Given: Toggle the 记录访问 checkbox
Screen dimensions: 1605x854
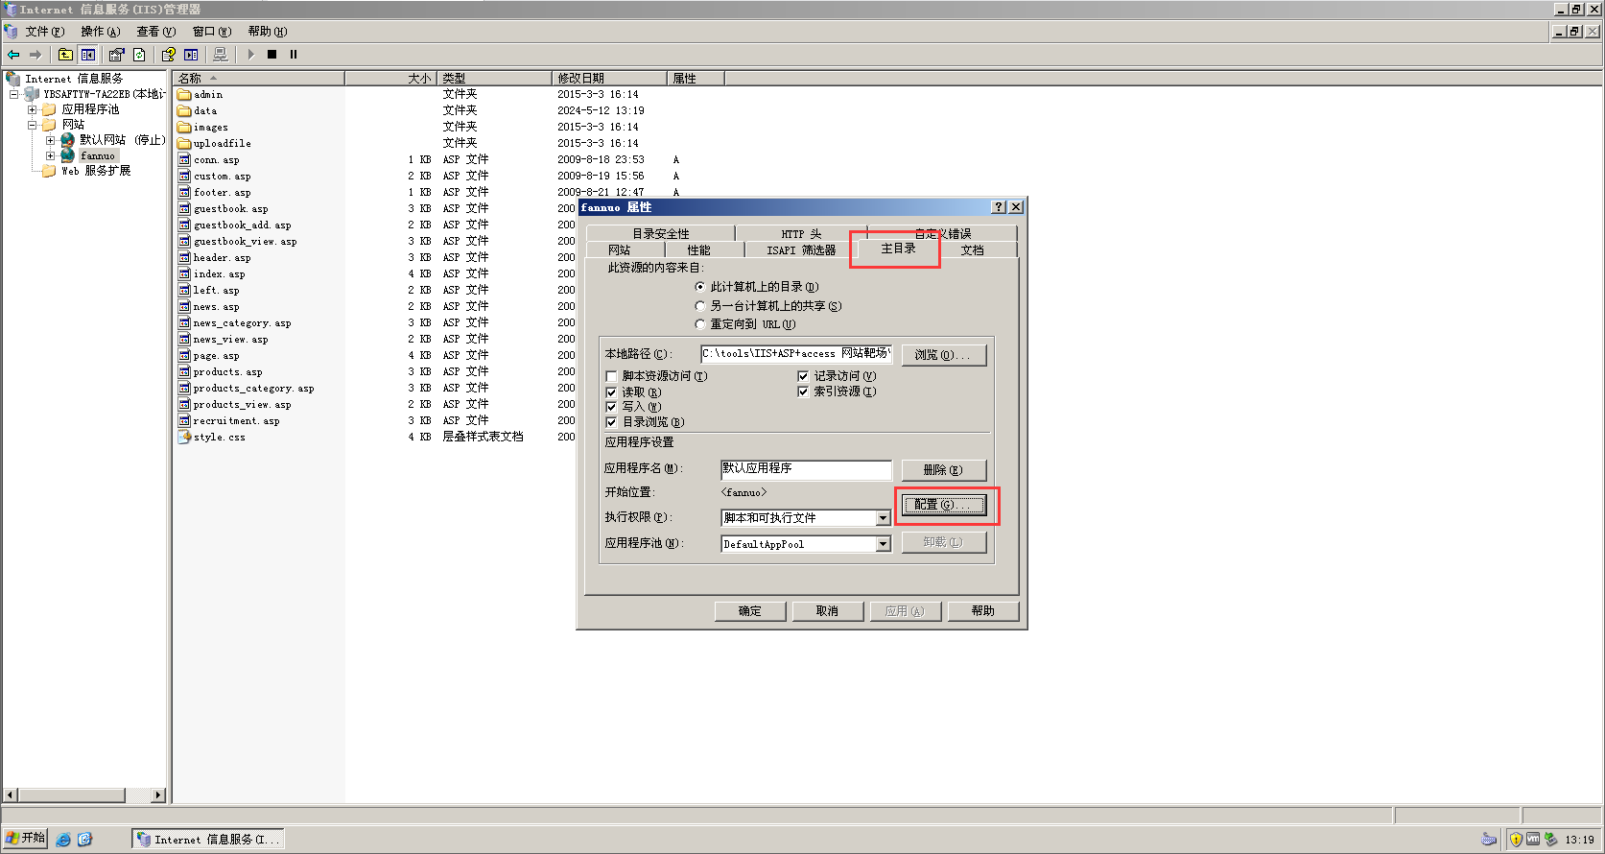Looking at the screenshot, I should point(803,376).
